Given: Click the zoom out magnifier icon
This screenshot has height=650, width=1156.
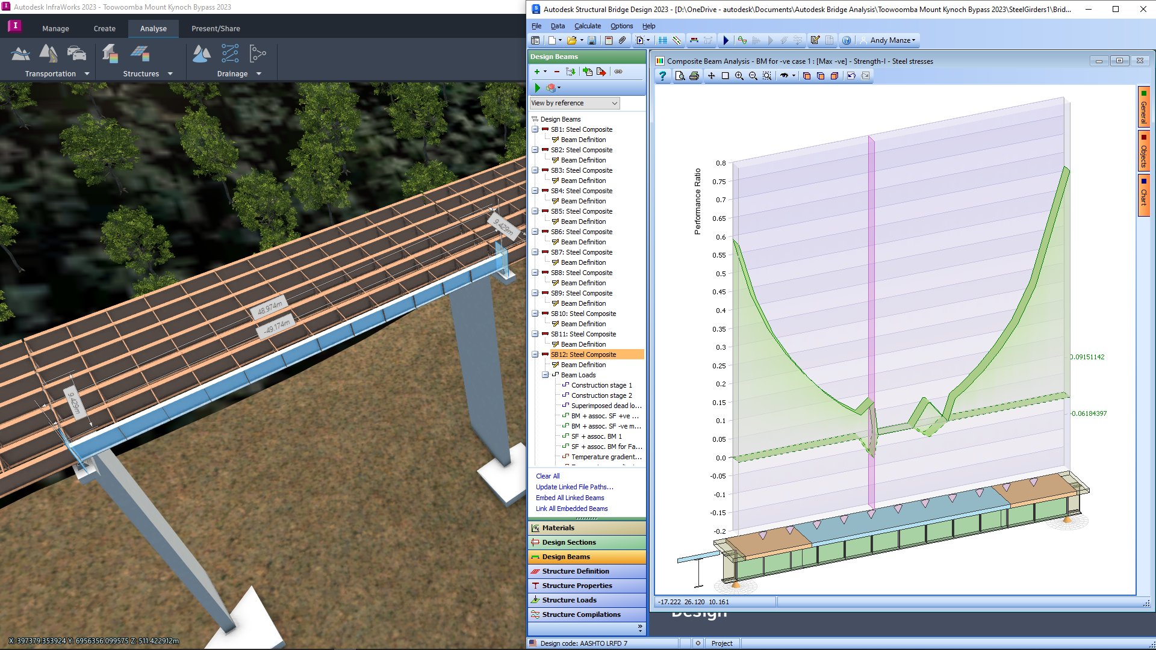Looking at the screenshot, I should click(x=753, y=76).
